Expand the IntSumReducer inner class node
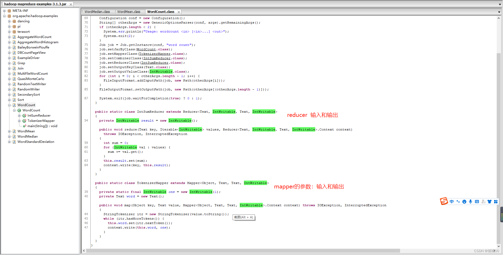 [19, 116]
